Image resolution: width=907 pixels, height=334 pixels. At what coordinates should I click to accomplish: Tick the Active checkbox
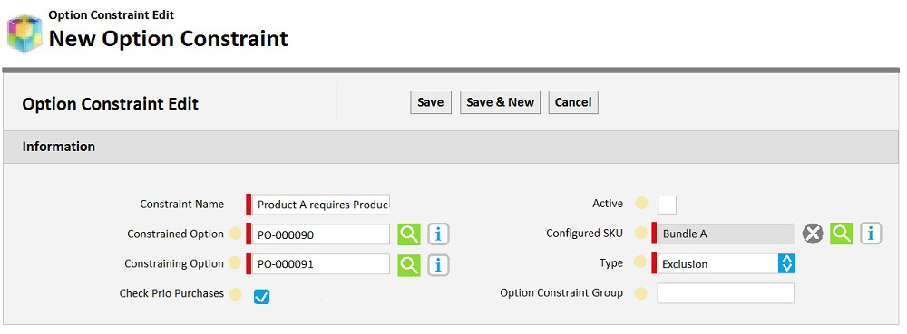point(667,205)
